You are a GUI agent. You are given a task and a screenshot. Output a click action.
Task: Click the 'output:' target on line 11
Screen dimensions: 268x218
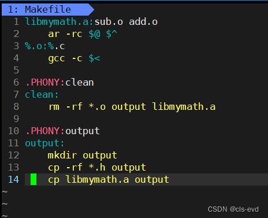(44, 143)
